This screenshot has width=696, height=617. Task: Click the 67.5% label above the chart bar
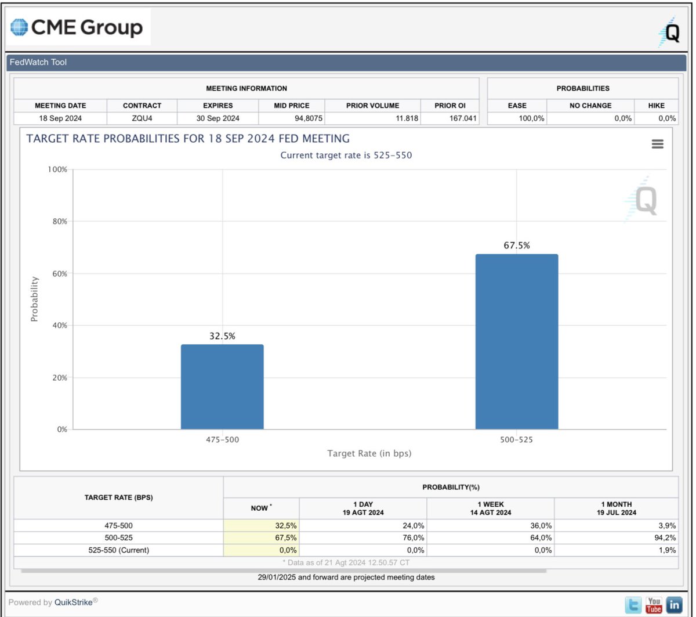(x=517, y=246)
